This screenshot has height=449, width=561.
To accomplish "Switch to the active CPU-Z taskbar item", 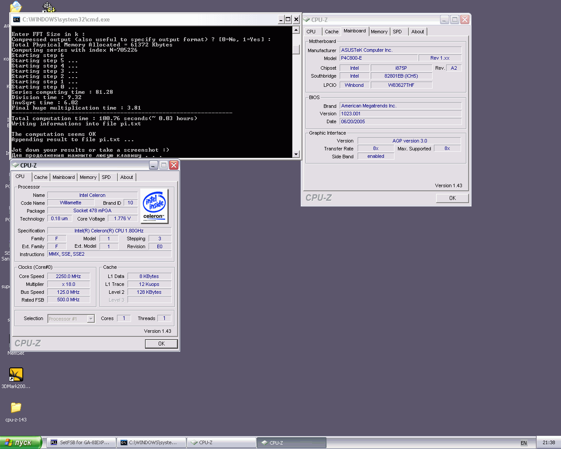I will pos(291,442).
